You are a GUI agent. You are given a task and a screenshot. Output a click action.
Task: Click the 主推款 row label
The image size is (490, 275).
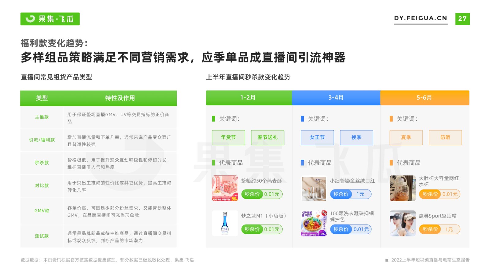click(x=42, y=117)
